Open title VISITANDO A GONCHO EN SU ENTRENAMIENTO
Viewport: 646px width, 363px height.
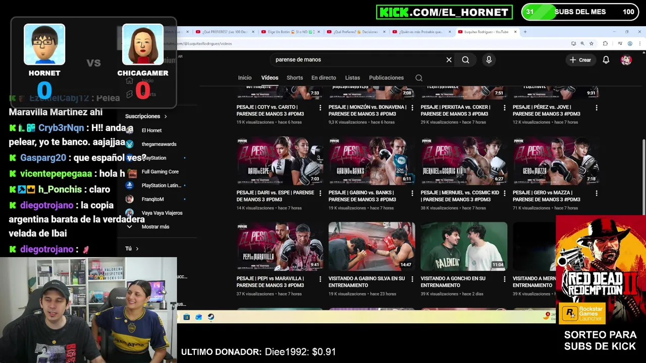tap(453, 282)
